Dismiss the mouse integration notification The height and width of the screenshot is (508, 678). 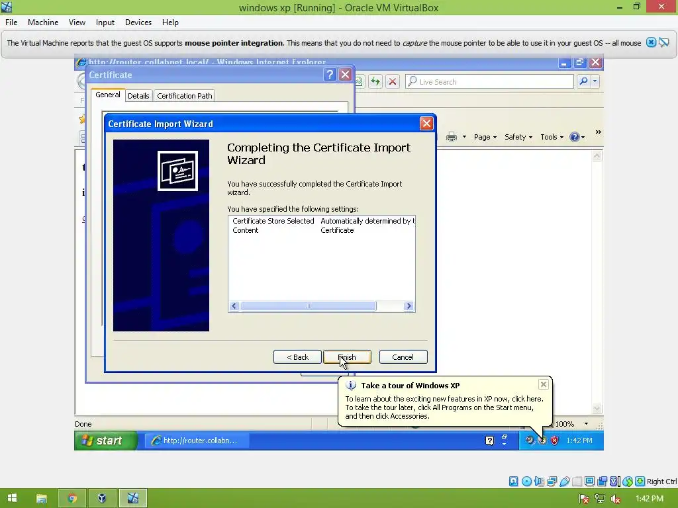652,42
